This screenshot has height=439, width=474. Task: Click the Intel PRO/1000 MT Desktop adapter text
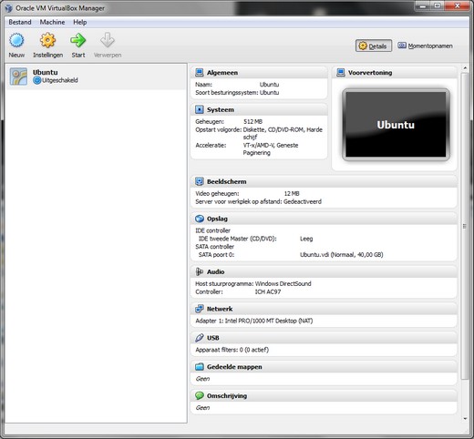pos(269,321)
